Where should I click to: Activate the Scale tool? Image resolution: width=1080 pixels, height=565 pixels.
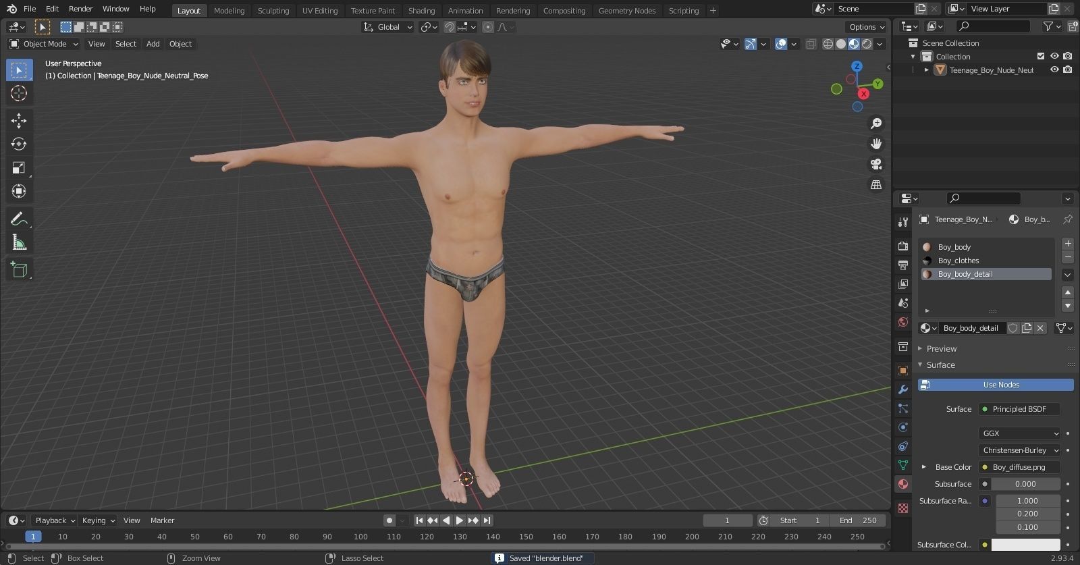tap(19, 167)
